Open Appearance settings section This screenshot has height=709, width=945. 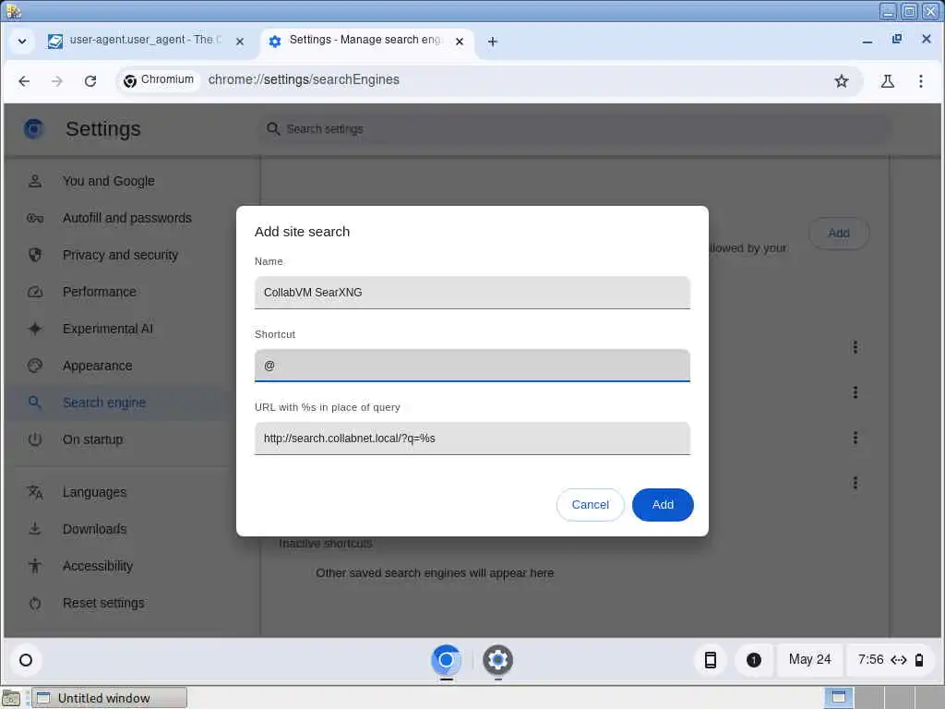pos(98,366)
